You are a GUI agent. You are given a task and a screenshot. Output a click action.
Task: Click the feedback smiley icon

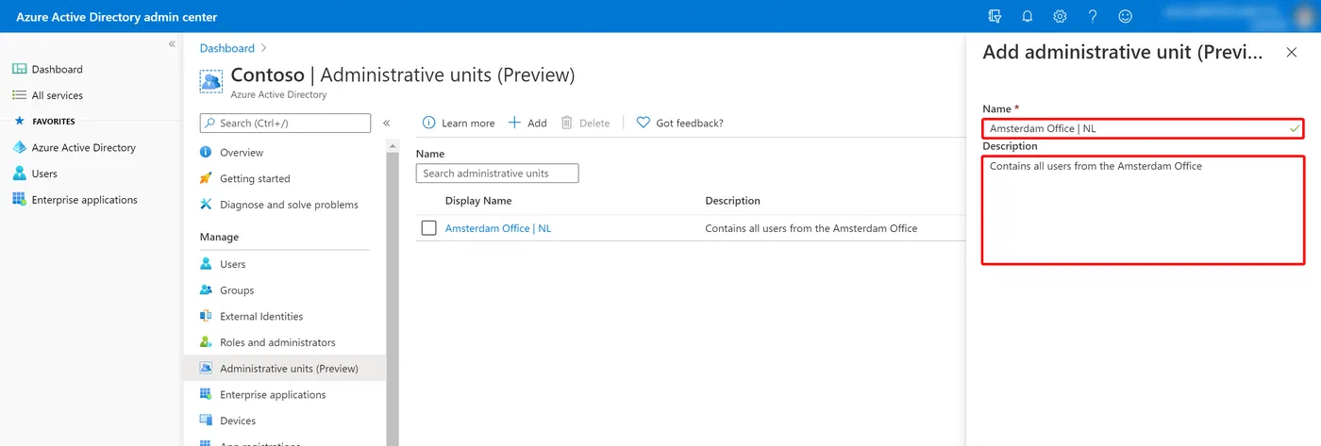click(x=1125, y=16)
